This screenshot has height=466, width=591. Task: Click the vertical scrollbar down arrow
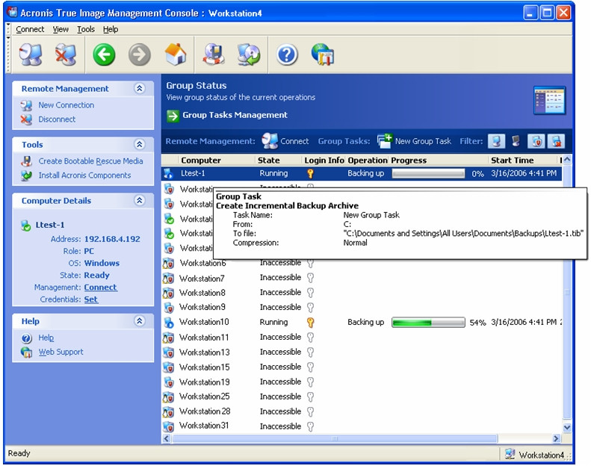567,427
